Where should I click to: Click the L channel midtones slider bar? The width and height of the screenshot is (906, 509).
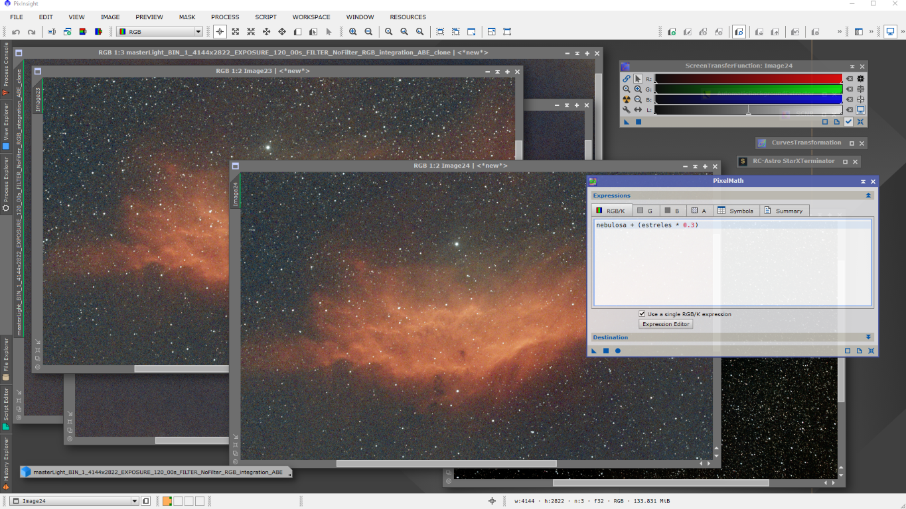tap(748, 110)
